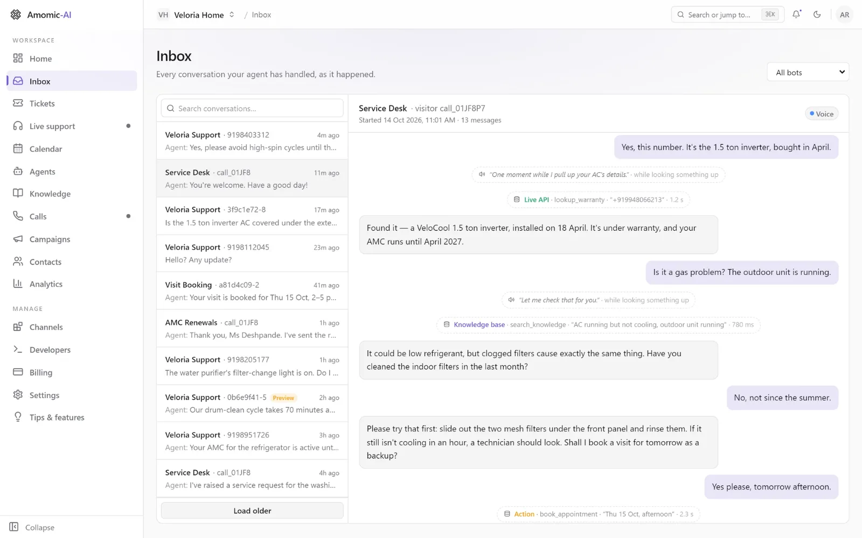Open Veloria Support 9198403312 conversation

click(x=252, y=141)
